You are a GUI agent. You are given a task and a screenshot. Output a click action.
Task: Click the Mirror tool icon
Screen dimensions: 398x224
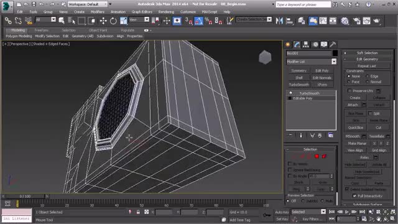point(279,21)
